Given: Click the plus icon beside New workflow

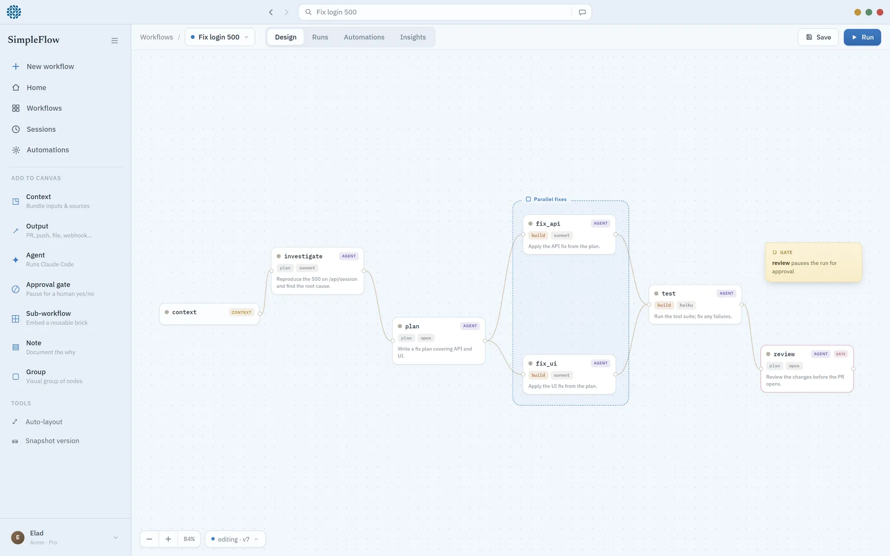Looking at the screenshot, I should tap(16, 66).
